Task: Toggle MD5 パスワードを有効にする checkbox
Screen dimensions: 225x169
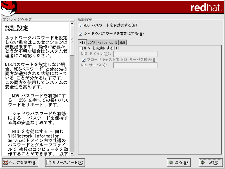Action: coord(81,25)
